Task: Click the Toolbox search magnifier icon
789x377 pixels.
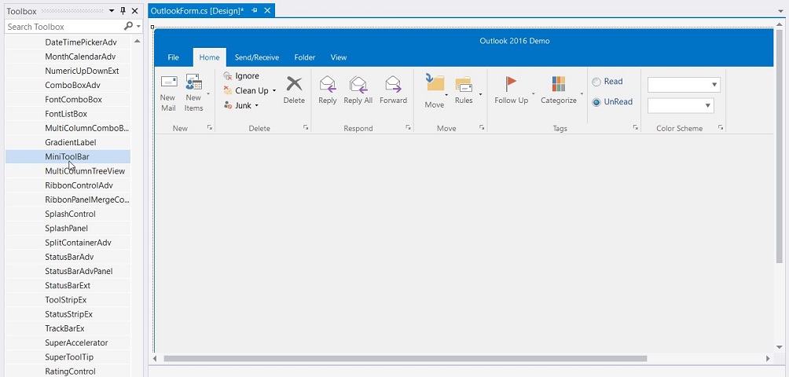Action: (129, 26)
